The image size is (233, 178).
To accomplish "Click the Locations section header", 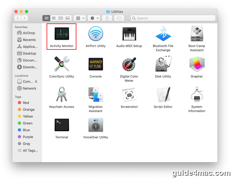I will point(21,76).
